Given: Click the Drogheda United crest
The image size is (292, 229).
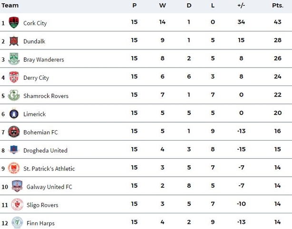Looking at the screenshot, I should coord(14,150).
